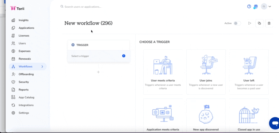Image resolution: width=279 pixels, height=133 pixels.
Task: Click the Workflows hierarchy icon
Action: (13, 66)
